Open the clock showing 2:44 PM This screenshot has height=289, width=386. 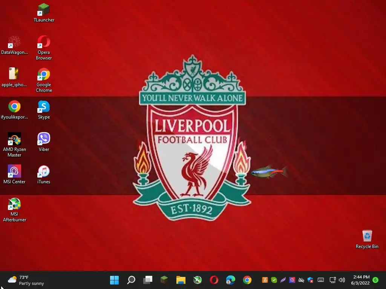(360, 280)
